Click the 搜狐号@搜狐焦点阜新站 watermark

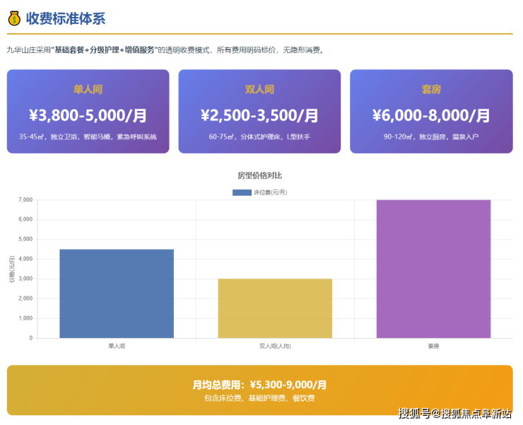point(454,413)
